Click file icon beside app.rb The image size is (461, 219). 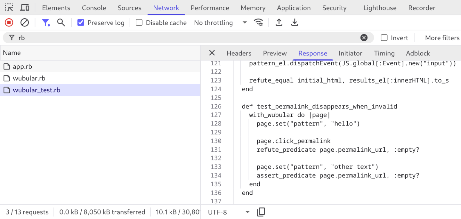click(x=7, y=67)
